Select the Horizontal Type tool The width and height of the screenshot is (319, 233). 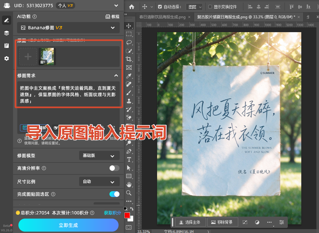[x=129, y=160]
